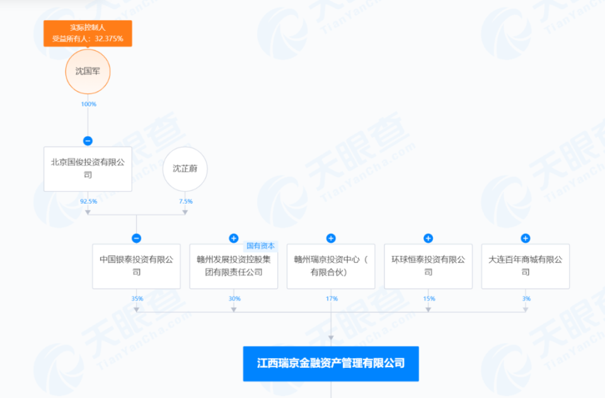Click the company box 中国银泰投资有限公司

click(x=136, y=266)
